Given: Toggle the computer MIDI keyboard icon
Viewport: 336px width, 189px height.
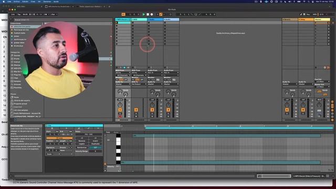Looking at the screenshot, I should (x=304, y=14).
